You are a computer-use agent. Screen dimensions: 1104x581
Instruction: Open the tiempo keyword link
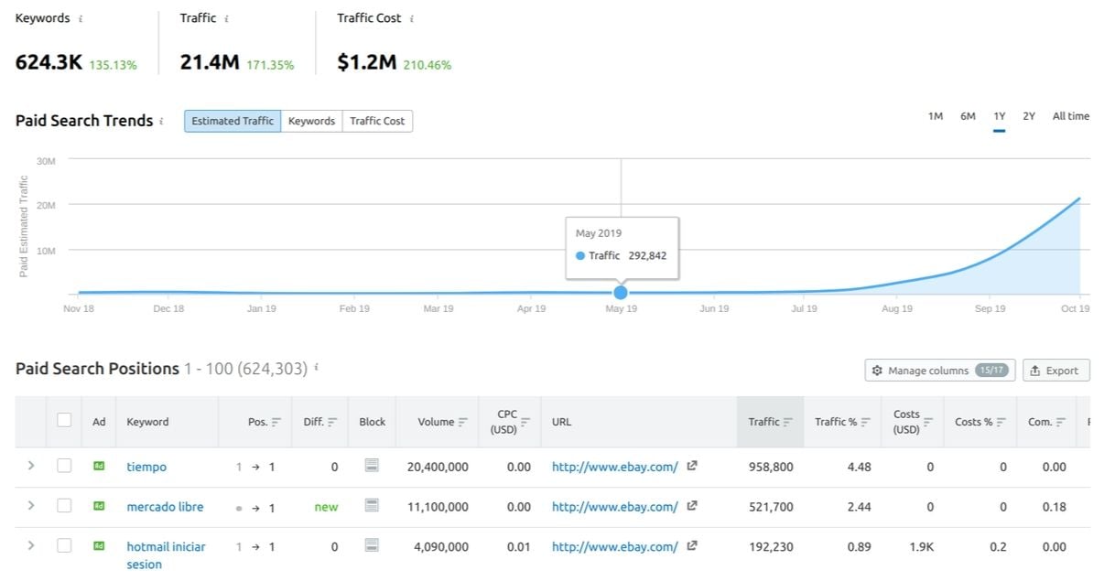[146, 467]
